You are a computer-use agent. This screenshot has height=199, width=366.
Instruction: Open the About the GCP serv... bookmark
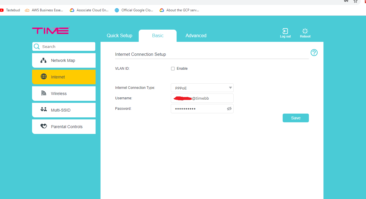click(x=179, y=10)
